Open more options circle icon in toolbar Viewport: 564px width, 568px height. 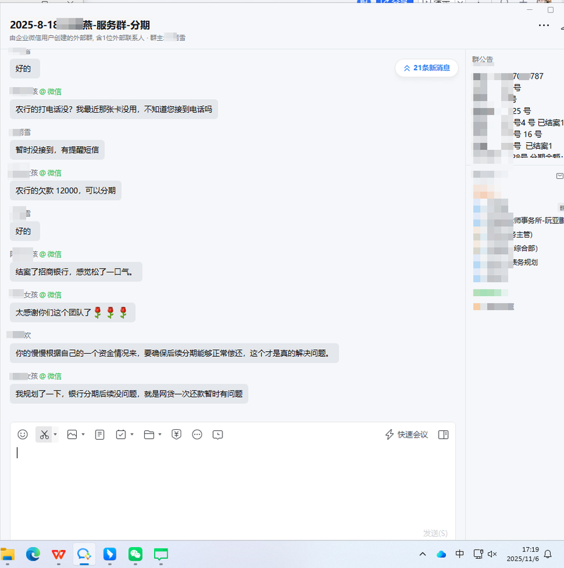[x=197, y=434]
